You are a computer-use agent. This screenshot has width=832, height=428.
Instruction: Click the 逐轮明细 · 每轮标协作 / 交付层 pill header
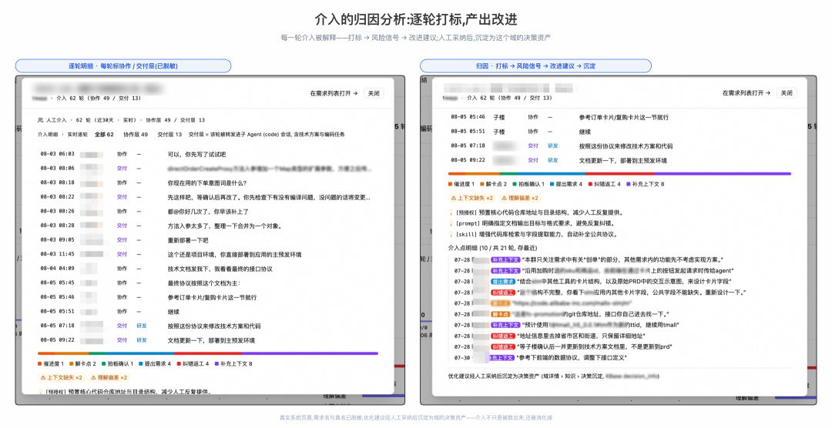pos(123,65)
